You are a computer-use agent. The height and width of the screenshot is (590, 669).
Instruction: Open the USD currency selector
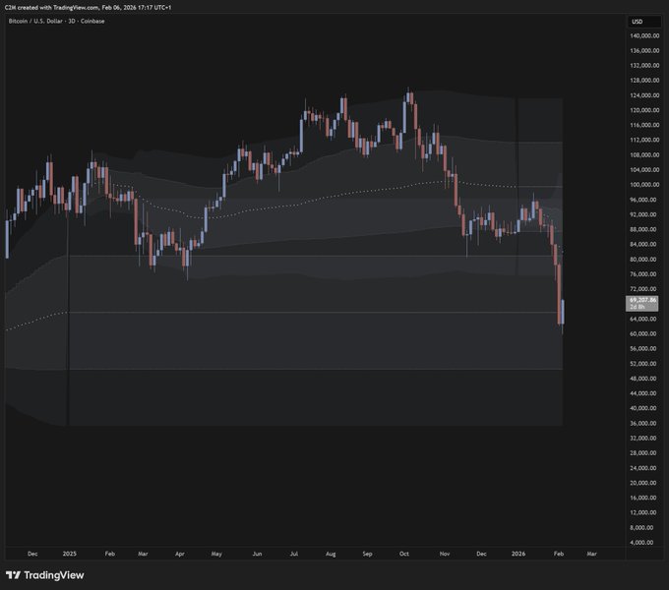coord(638,21)
